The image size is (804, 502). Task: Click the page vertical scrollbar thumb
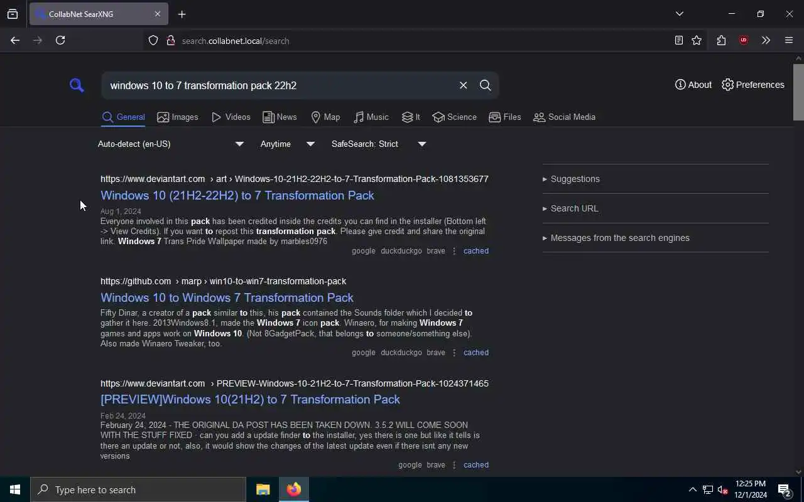tap(798, 91)
